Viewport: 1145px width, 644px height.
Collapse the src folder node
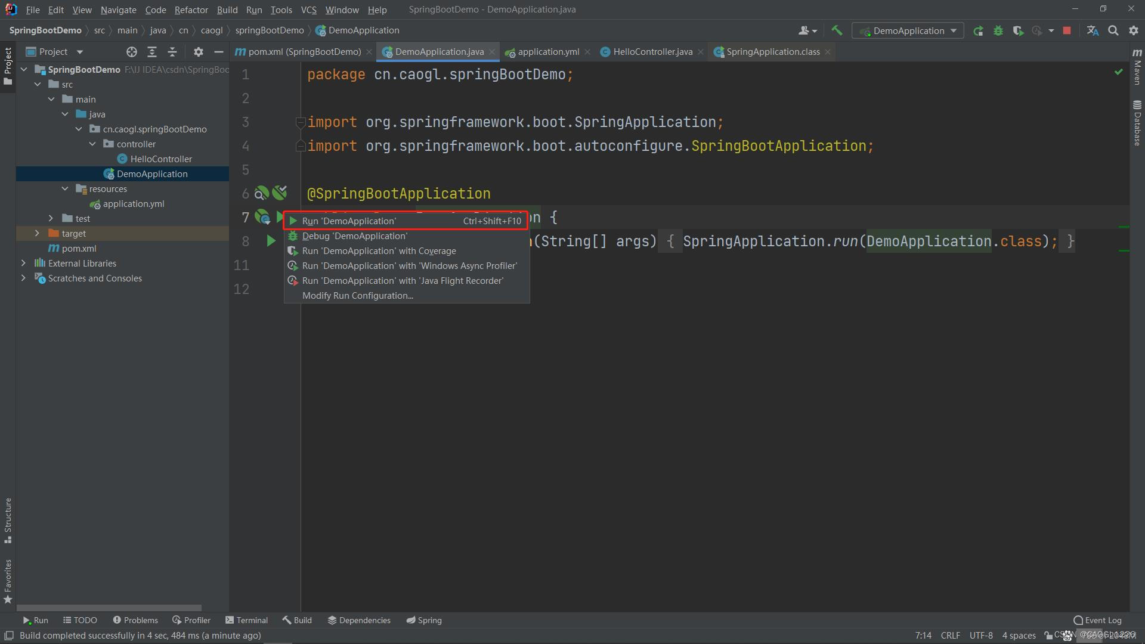point(38,84)
